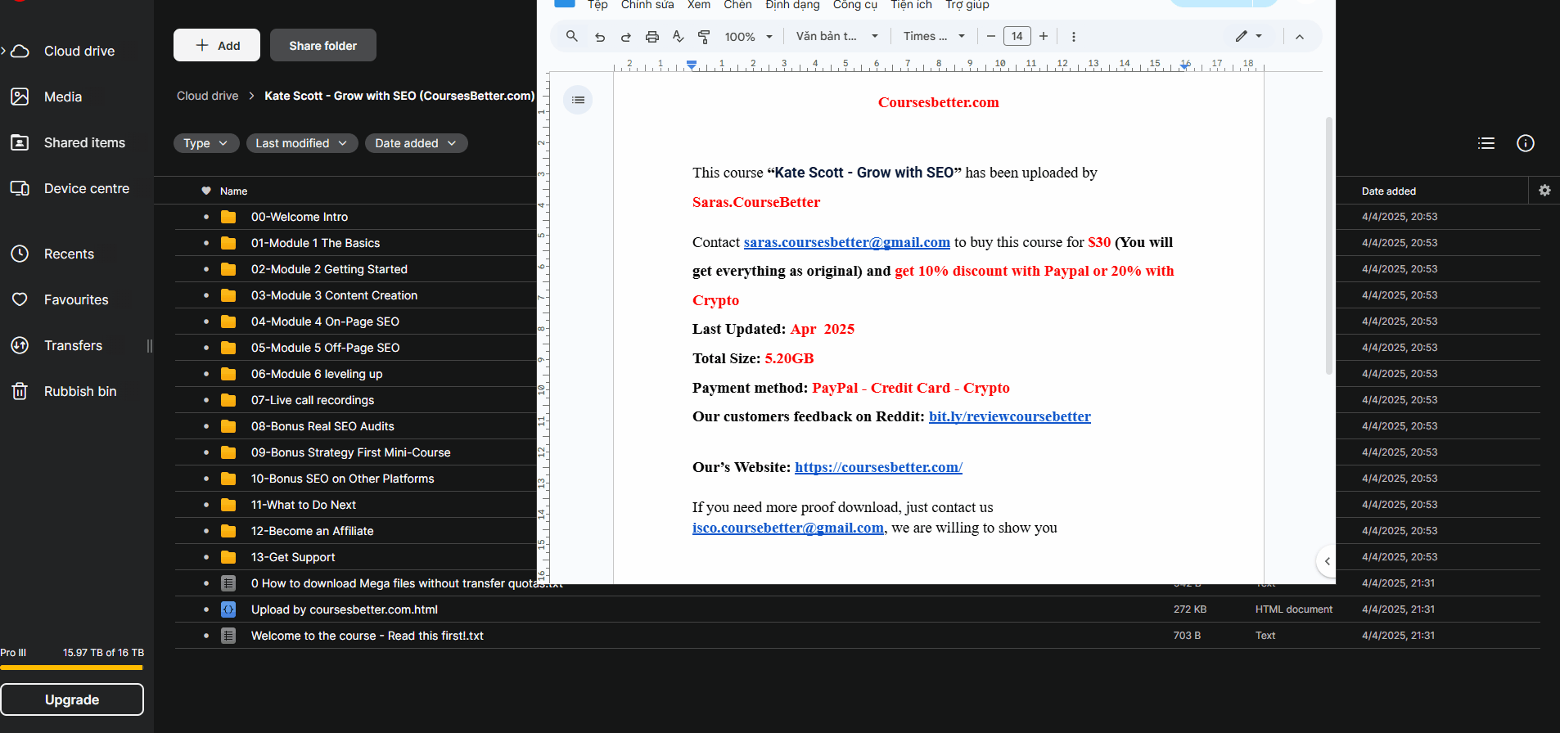Open the zoom 100% dropdown
This screenshot has width=1560, height=733.
pyautogui.click(x=748, y=37)
